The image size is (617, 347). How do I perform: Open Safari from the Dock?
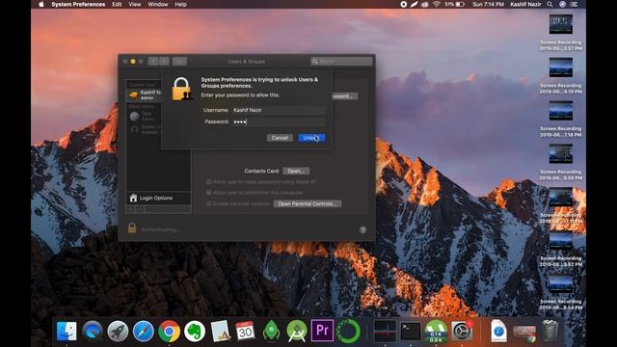(144, 331)
